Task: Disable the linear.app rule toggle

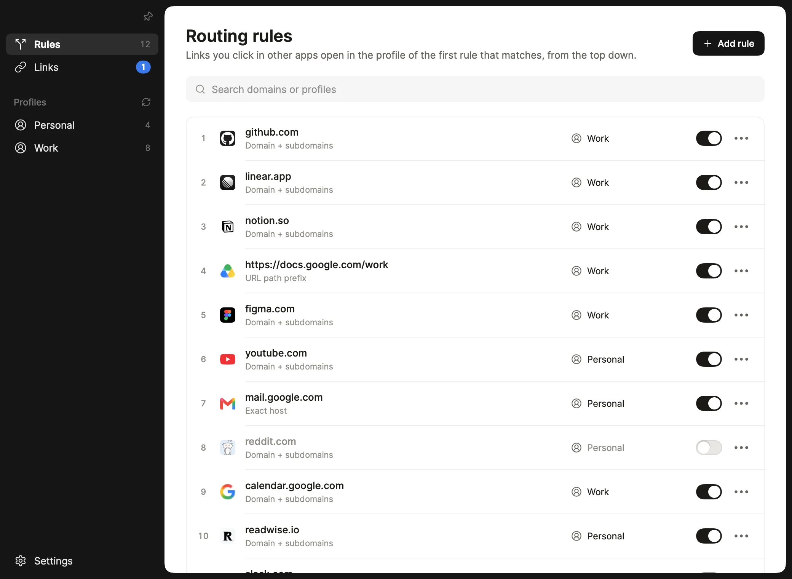Action: pos(709,182)
